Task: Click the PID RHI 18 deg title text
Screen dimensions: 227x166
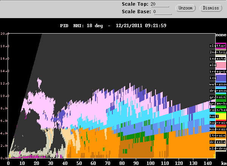Action: click(81, 26)
